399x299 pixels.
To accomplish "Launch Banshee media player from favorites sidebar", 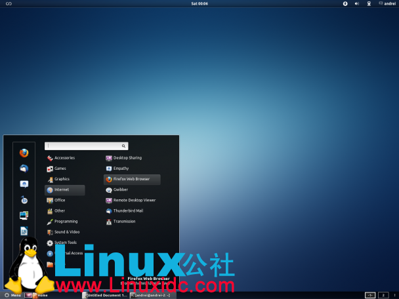I will (24, 200).
